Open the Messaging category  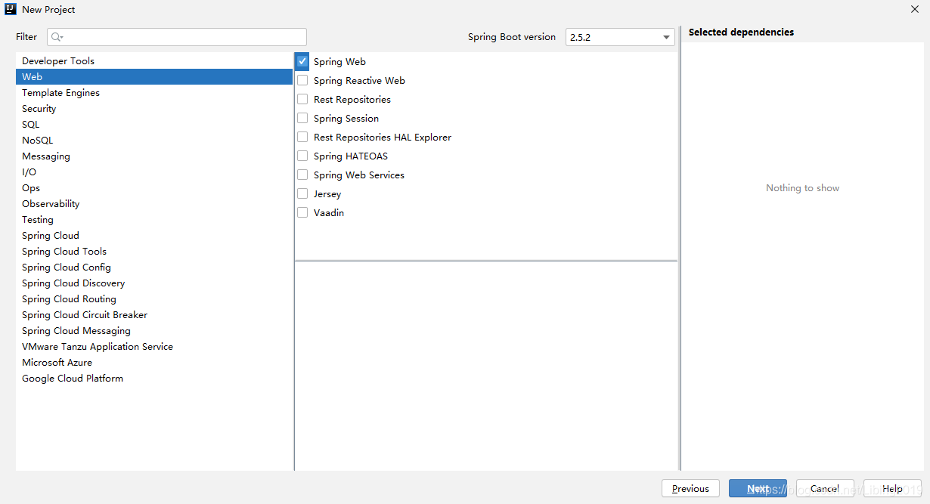coord(154,156)
